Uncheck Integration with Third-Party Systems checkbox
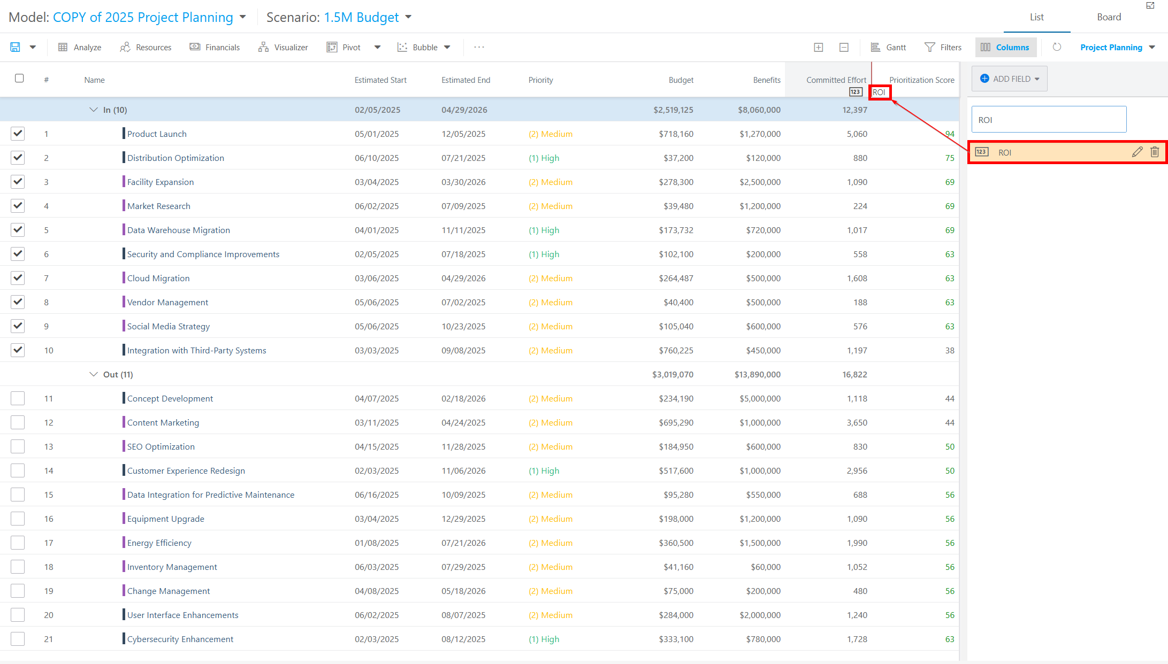The height and width of the screenshot is (664, 1168). pos(18,350)
